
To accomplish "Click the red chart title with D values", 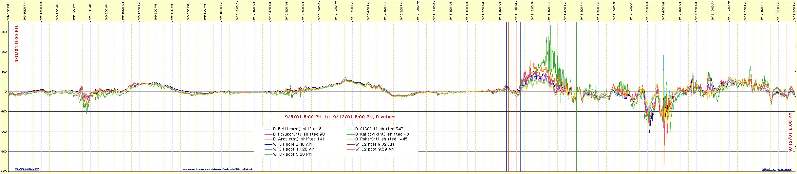I will coord(340,116).
